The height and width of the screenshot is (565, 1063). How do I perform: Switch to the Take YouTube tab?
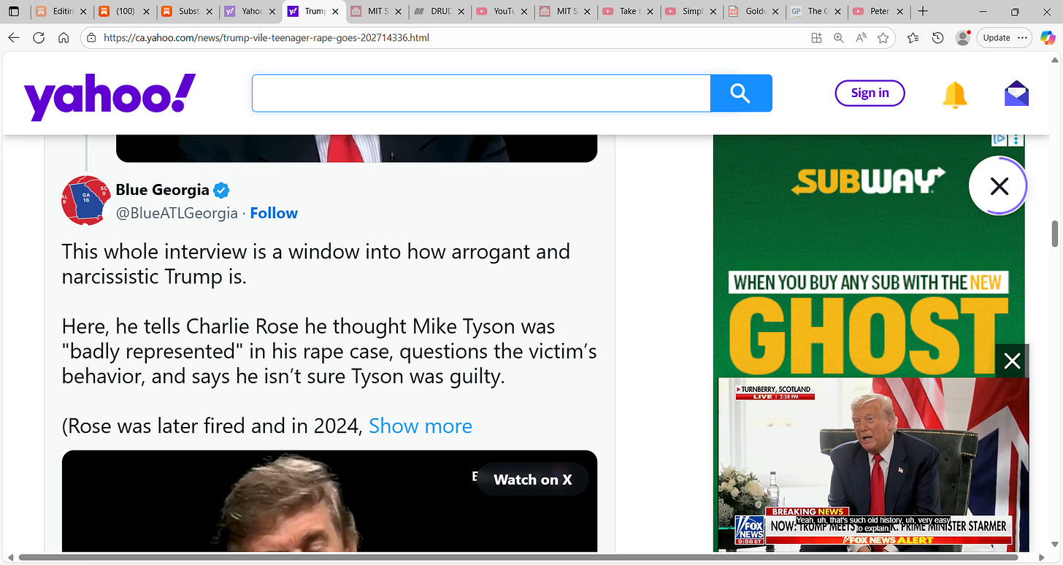pyautogui.click(x=627, y=12)
